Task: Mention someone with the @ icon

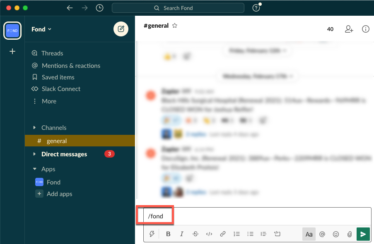Action: click(x=322, y=234)
